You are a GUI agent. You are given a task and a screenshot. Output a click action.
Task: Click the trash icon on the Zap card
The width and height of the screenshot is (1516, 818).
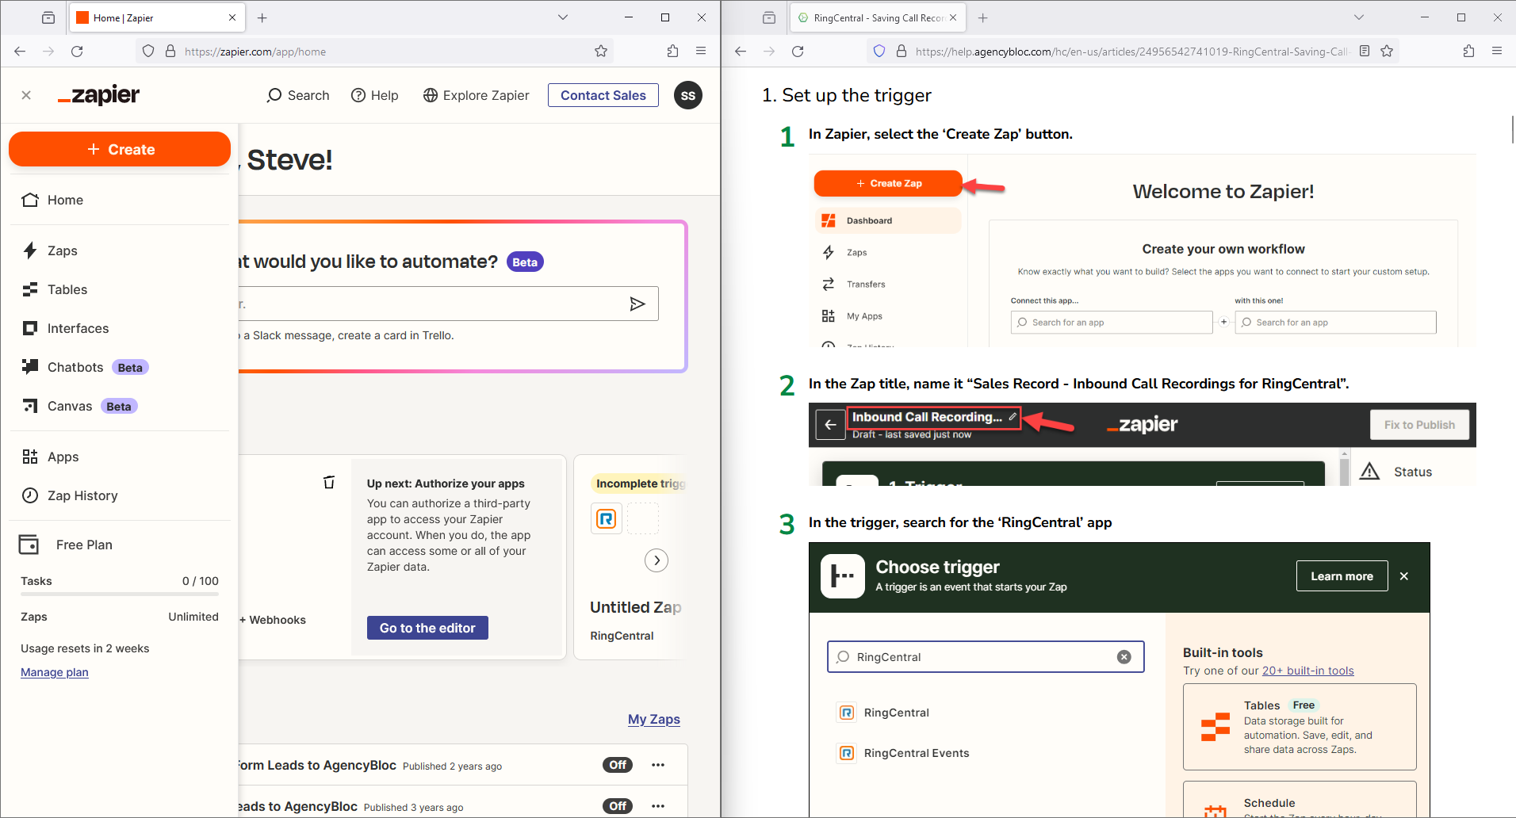click(x=329, y=482)
